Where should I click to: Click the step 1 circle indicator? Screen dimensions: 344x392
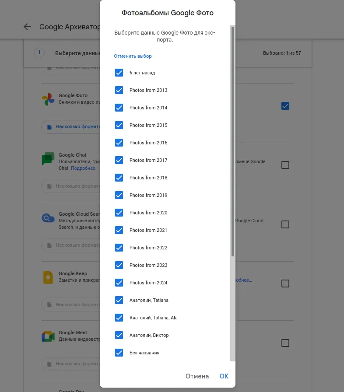point(39,52)
